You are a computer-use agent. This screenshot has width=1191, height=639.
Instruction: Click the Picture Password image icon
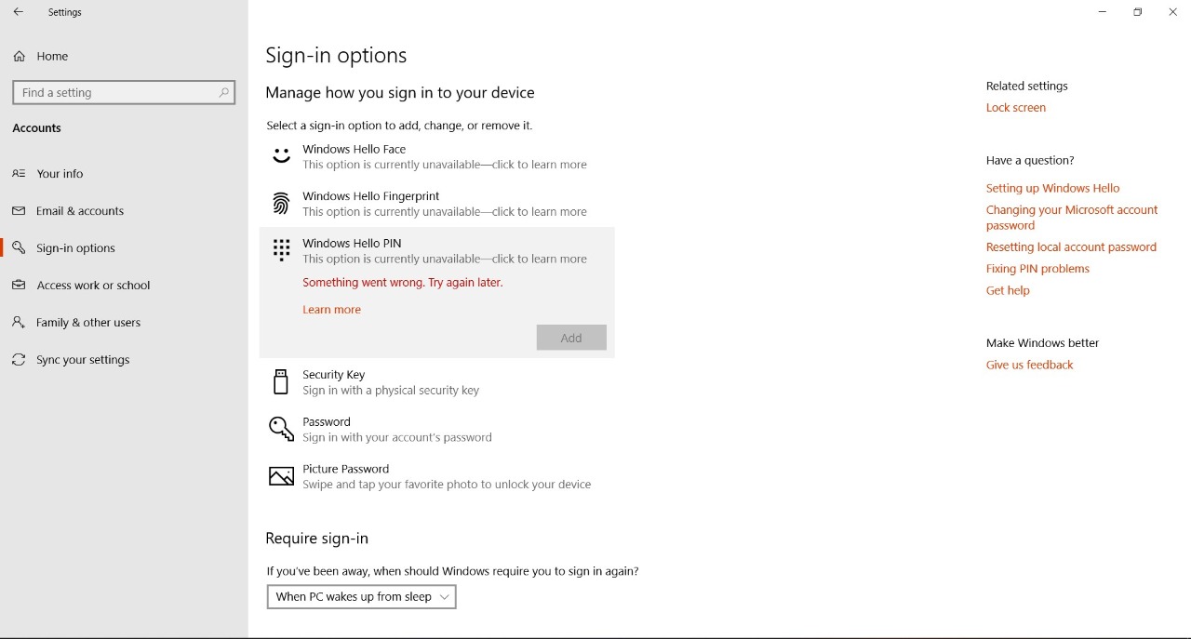pos(281,477)
